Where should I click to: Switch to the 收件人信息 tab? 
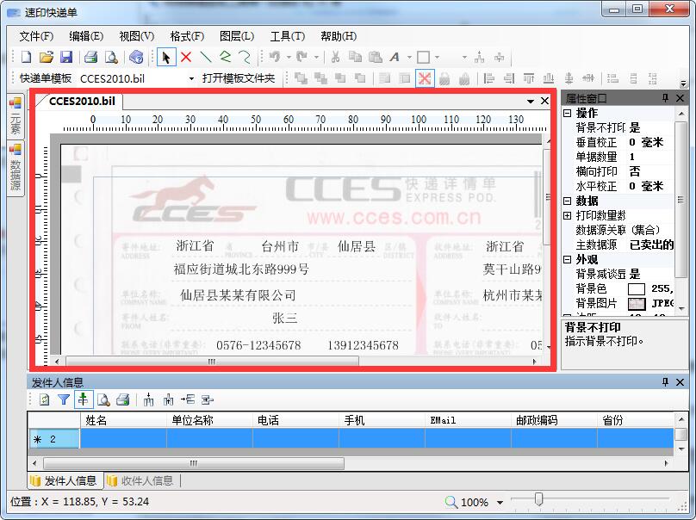[x=140, y=481]
